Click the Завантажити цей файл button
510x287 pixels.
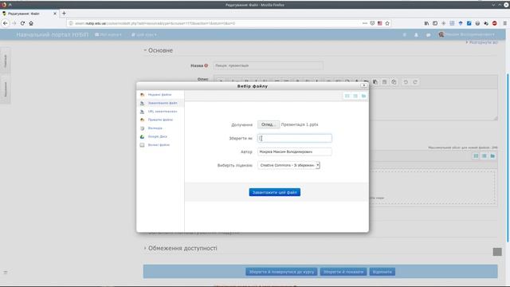click(x=274, y=192)
